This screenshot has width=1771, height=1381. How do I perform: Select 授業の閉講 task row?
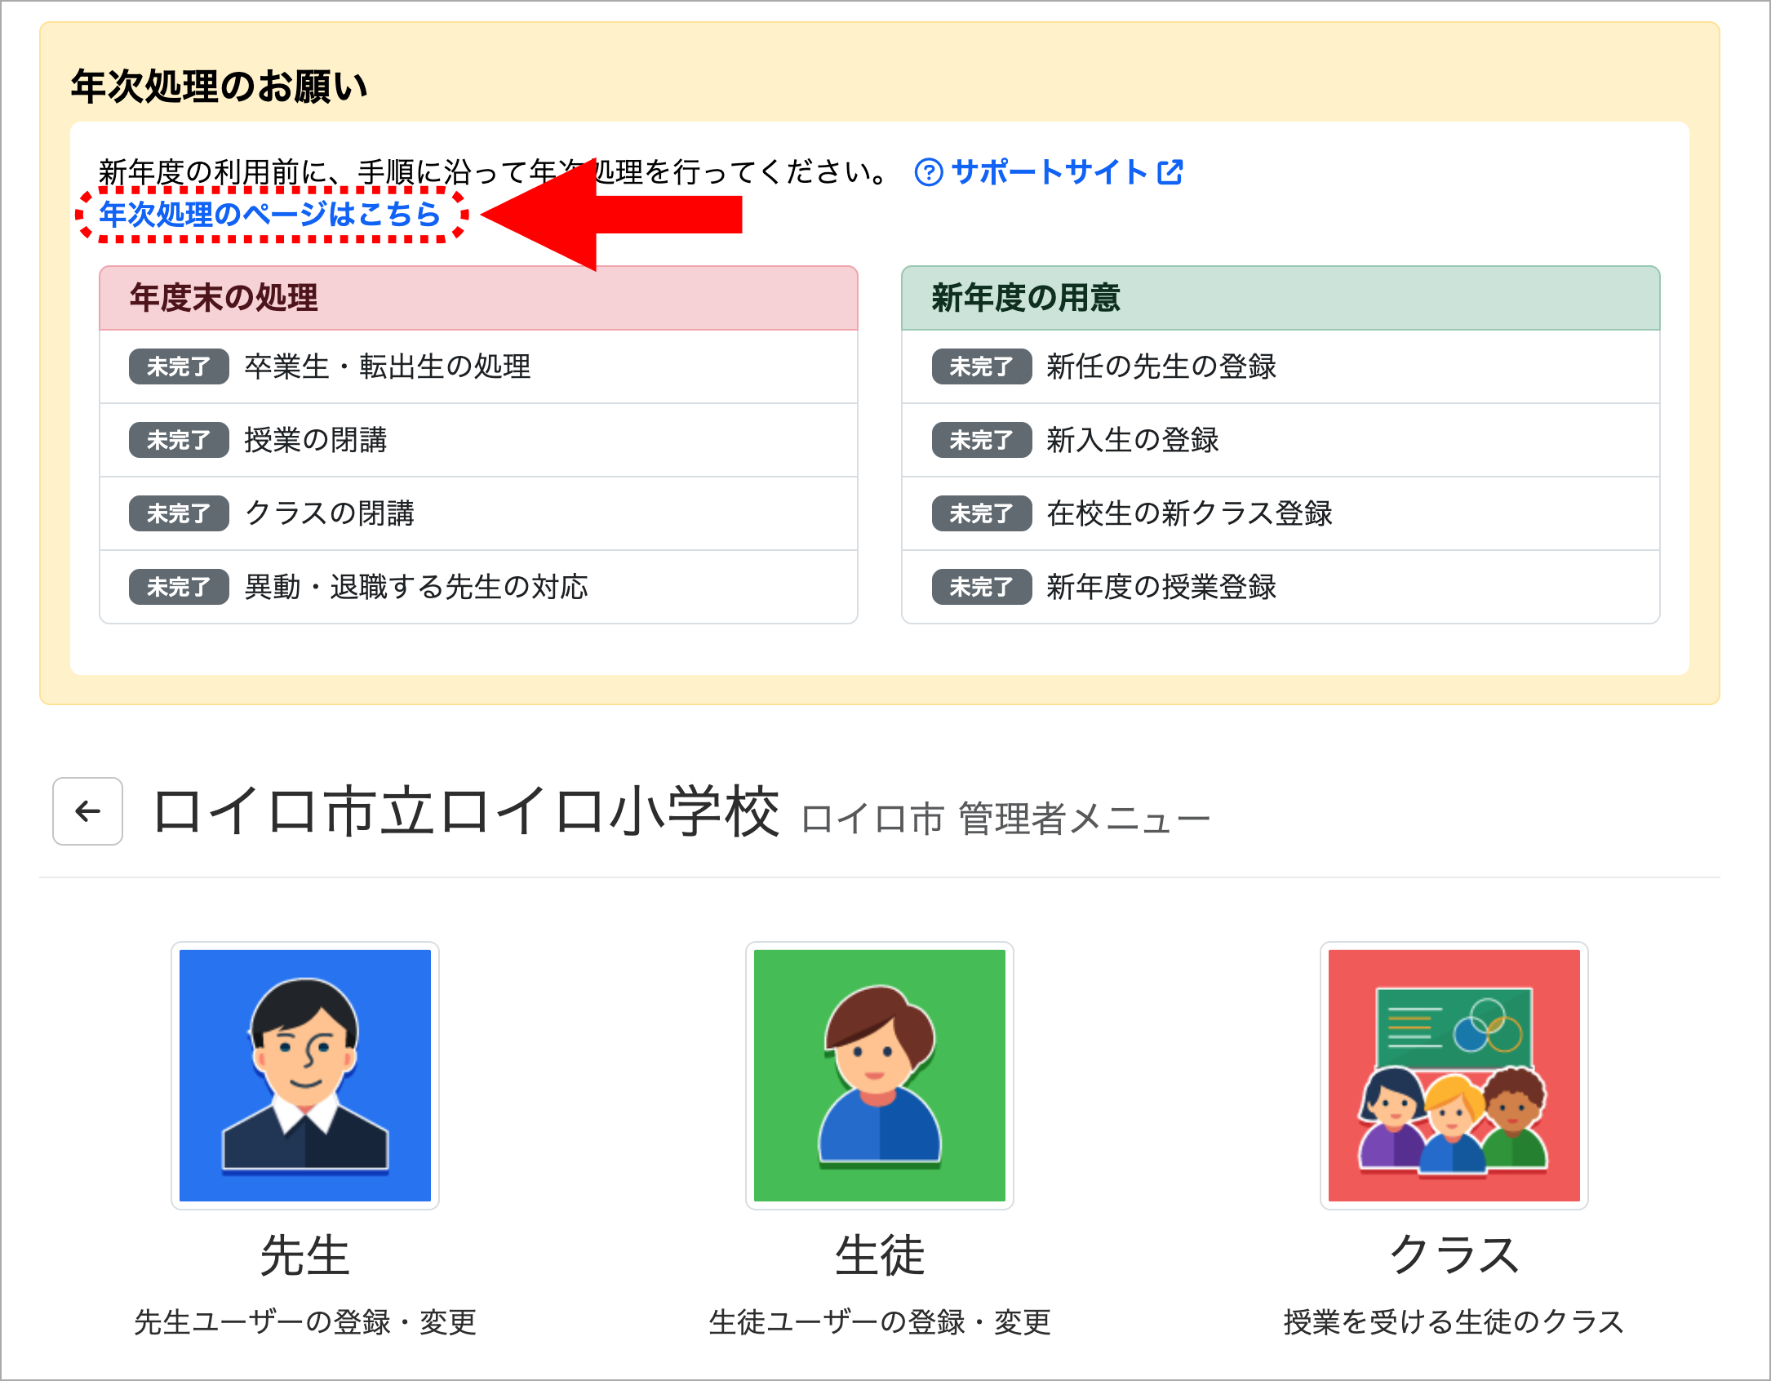pyautogui.click(x=316, y=440)
